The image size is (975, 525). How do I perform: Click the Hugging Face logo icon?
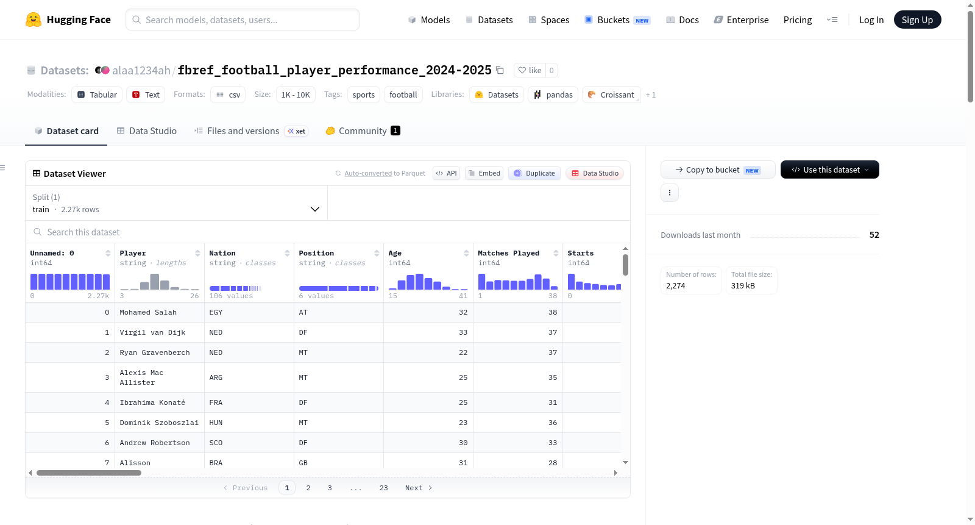tap(34, 20)
